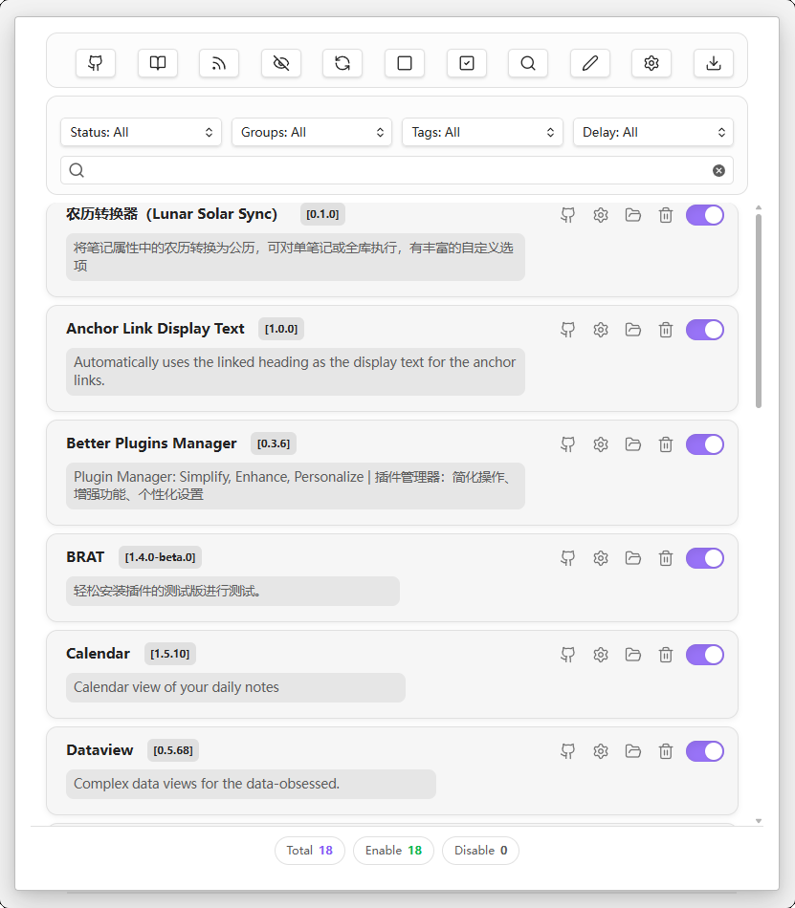Open GitHub repo for Dataview
795x908 pixels.
click(568, 751)
